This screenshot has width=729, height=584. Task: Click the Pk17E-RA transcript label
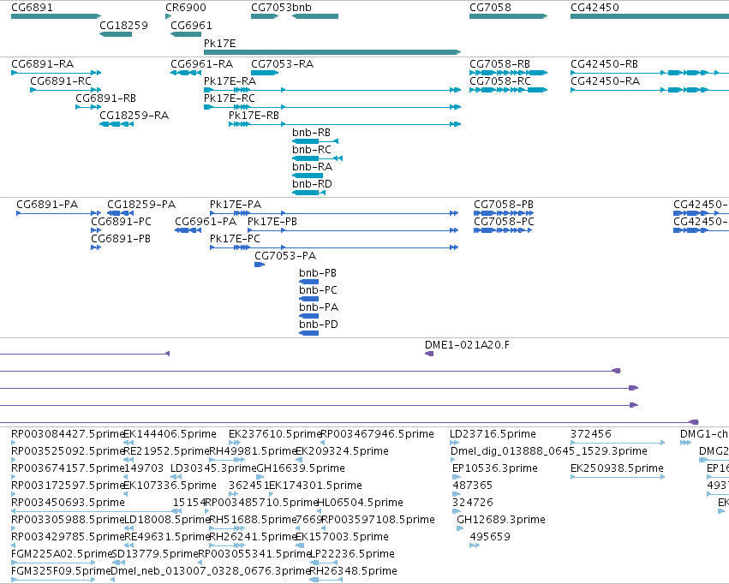(230, 80)
